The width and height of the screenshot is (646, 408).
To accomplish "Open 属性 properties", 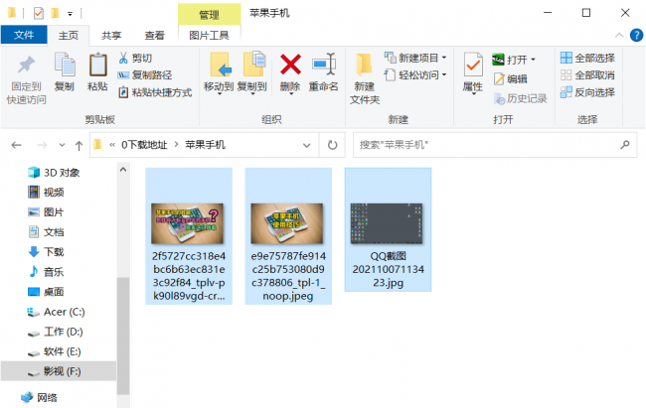I will pyautogui.click(x=473, y=73).
